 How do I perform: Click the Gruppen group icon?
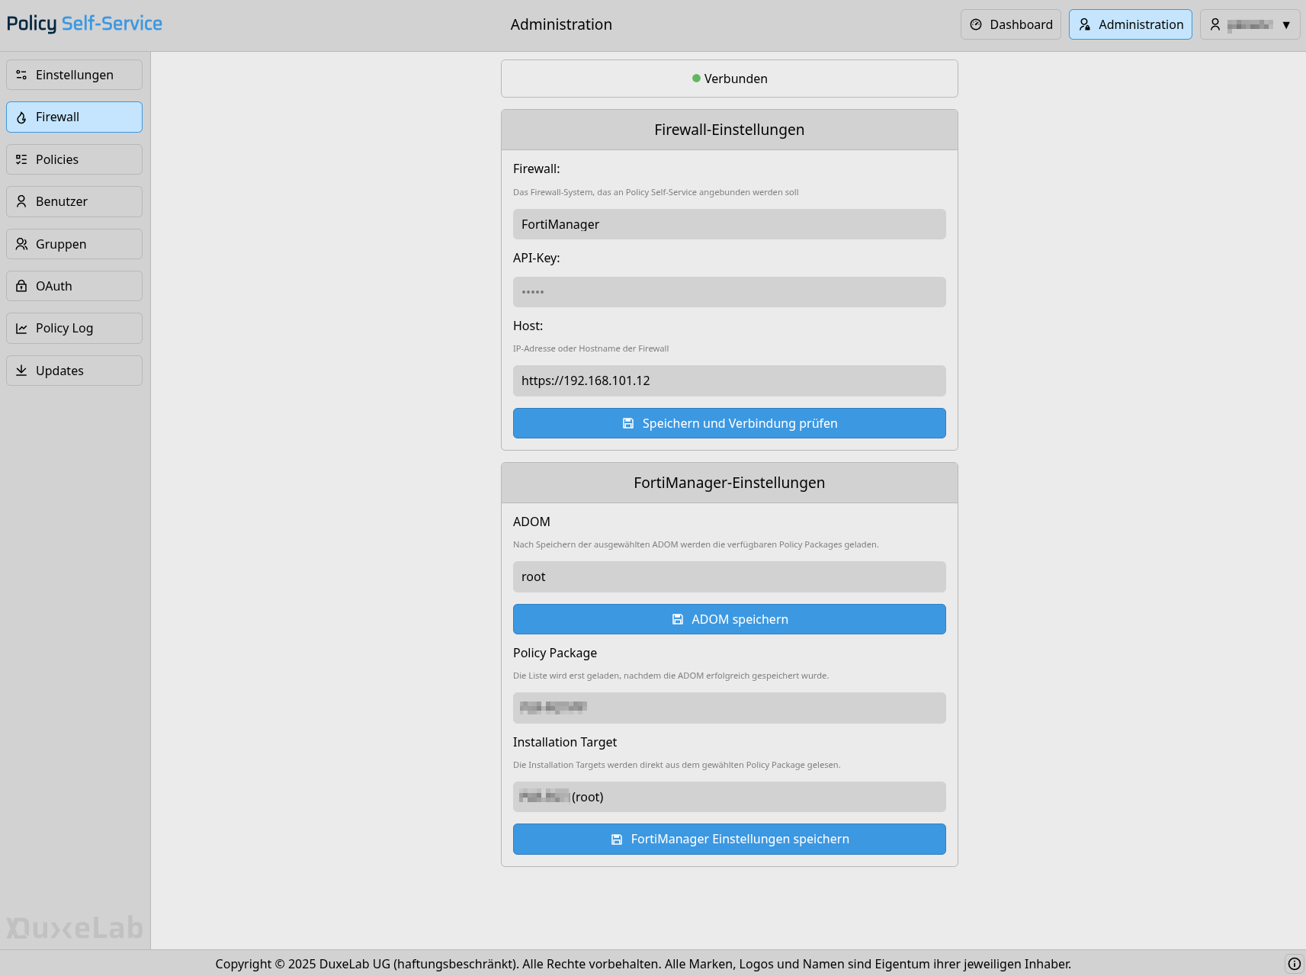[x=21, y=244]
